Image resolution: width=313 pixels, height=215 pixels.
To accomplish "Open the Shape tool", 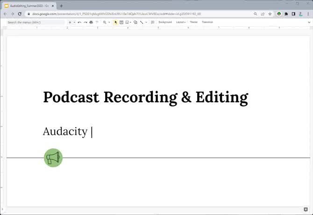I will coord(135,22).
